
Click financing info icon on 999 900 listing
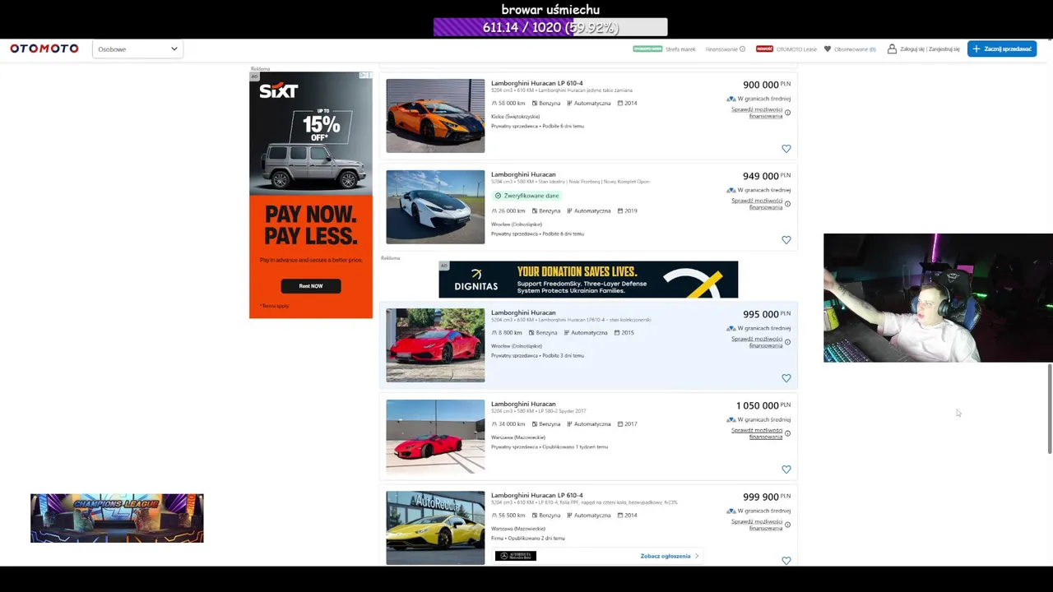coord(787,525)
